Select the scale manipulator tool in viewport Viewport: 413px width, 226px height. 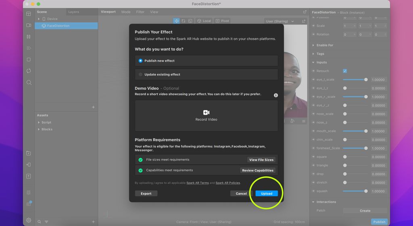pos(190,21)
